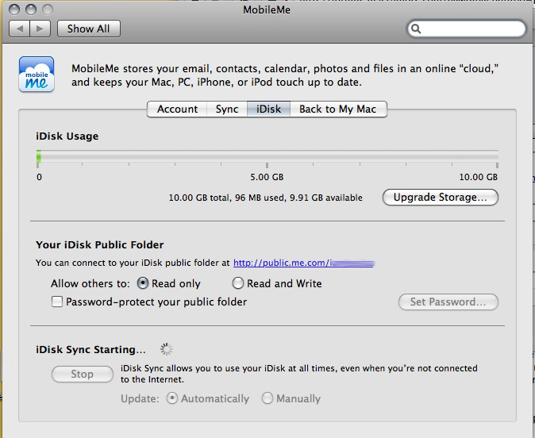Click the MobileMe cloud icon

point(37,75)
